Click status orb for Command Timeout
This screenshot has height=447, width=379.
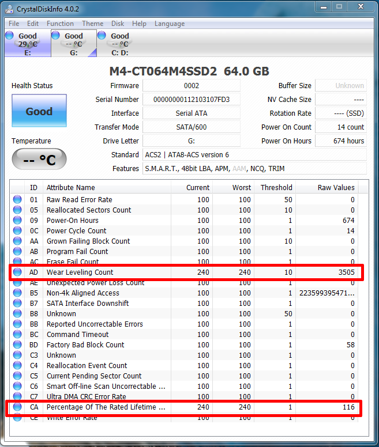point(17,334)
